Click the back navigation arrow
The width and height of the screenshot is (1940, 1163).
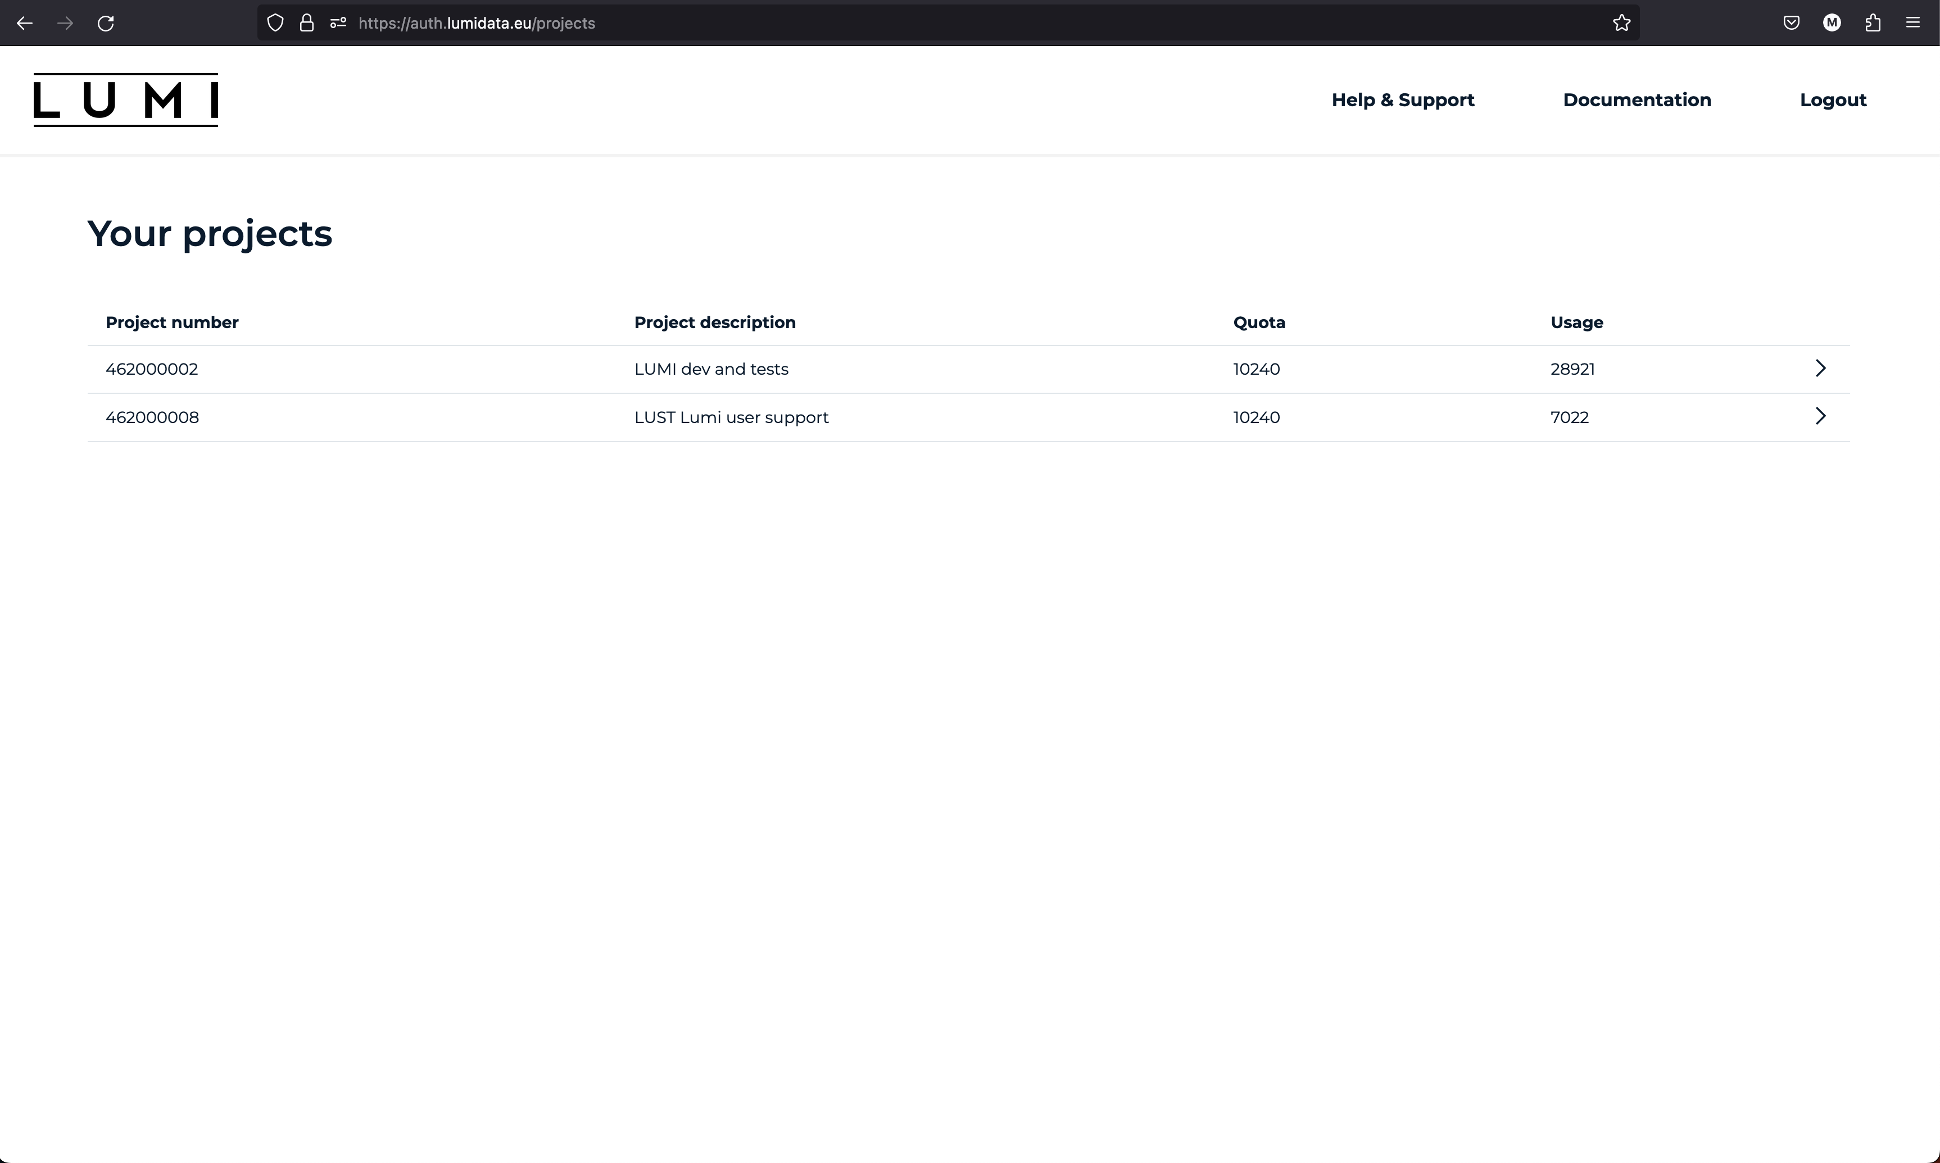click(24, 22)
